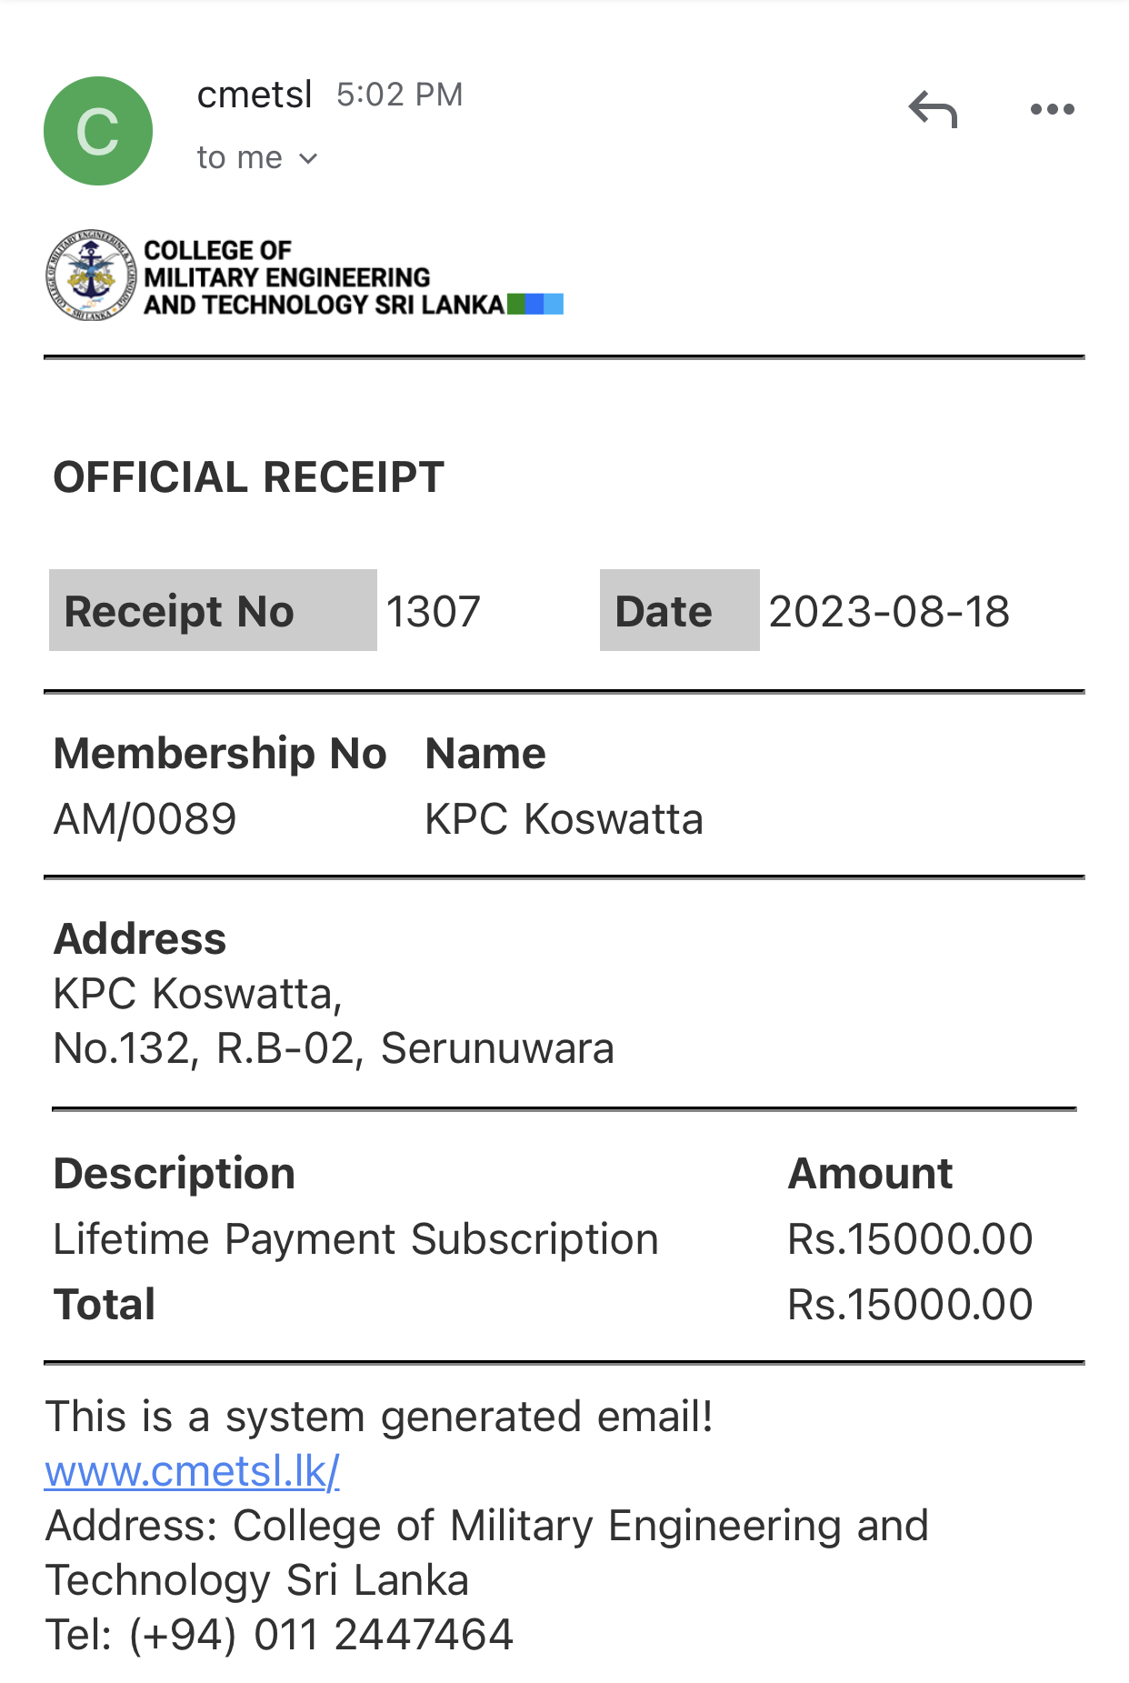Tap the name KPC Koswatta
This screenshot has height=1683, width=1129.
click(x=564, y=819)
